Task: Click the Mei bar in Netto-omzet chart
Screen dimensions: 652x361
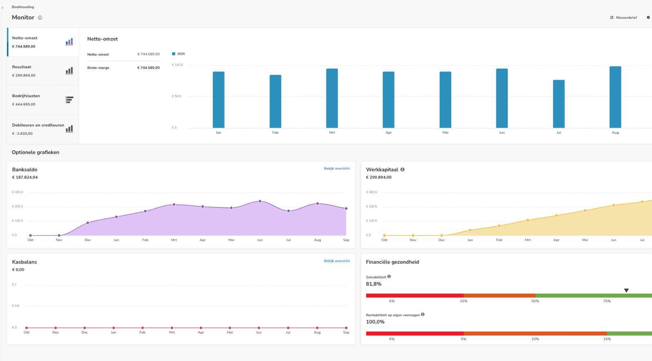Action: pyautogui.click(x=445, y=100)
